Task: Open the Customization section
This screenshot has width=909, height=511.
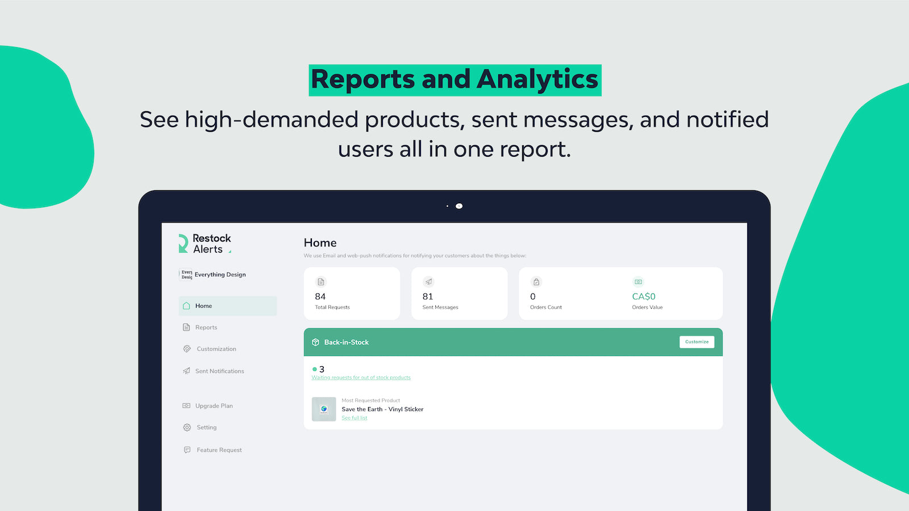Action: tap(216, 349)
